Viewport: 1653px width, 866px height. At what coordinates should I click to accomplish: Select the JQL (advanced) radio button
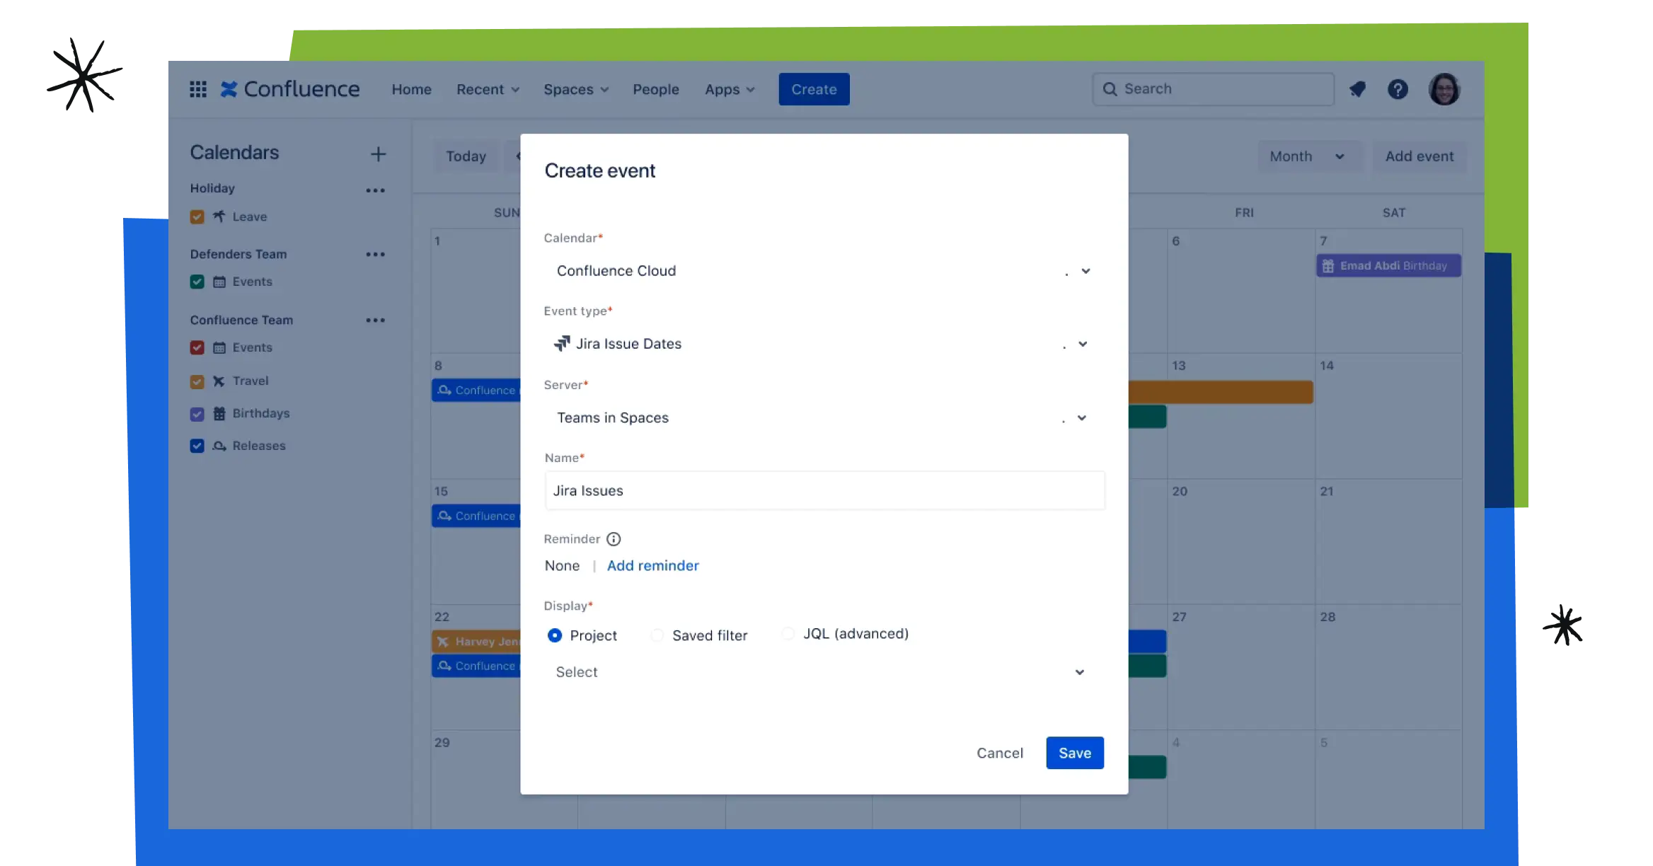pyautogui.click(x=788, y=634)
